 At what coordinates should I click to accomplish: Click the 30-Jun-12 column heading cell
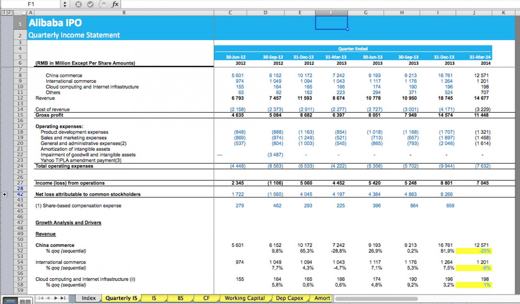[236, 57]
